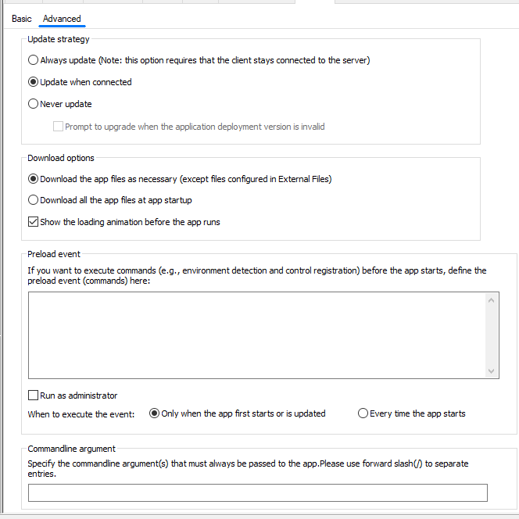Screen dimensions: 519x519
Task: Toggle Show the loading animation checkbox
Action: click(x=33, y=222)
